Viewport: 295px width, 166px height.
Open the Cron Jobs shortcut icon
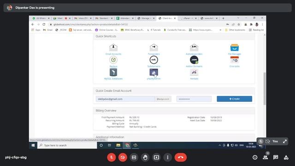[235, 60]
